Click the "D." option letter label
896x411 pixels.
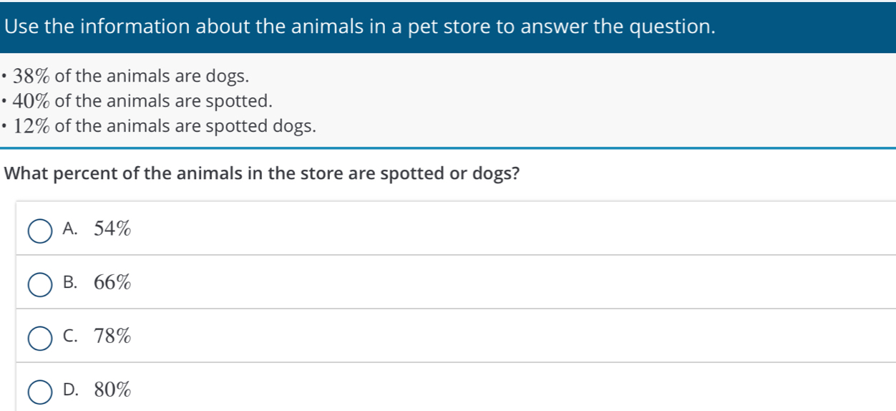point(70,390)
